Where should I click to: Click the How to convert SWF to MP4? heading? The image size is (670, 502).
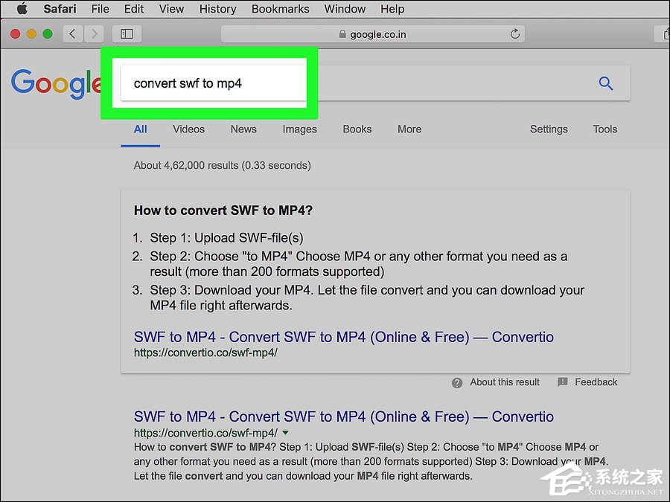coord(223,210)
